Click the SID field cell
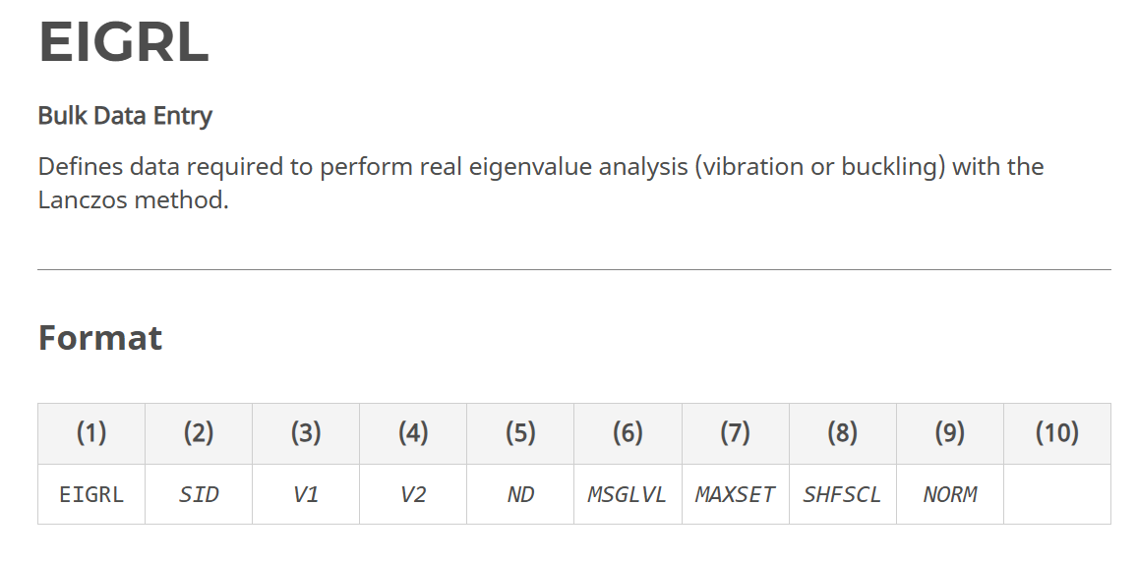The width and height of the screenshot is (1137, 561). [199, 494]
